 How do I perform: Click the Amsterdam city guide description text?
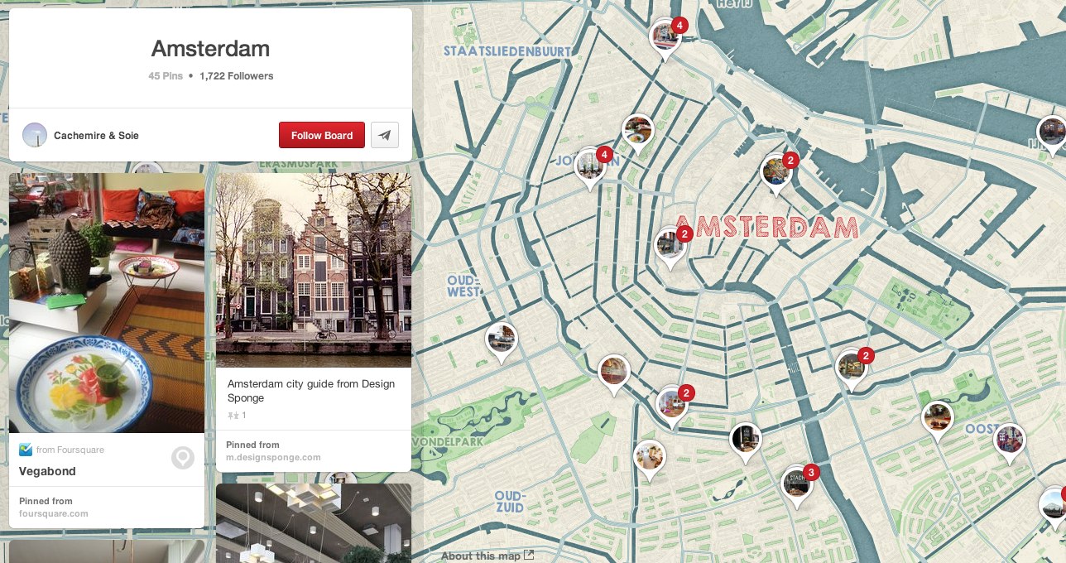pos(311,391)
